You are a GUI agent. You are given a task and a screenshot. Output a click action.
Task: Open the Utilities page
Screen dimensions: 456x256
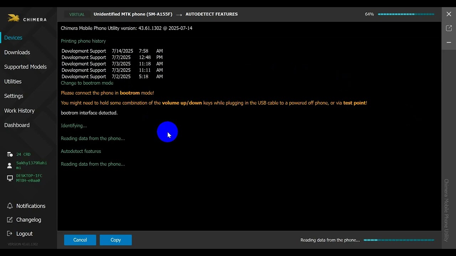coord(13,81)
